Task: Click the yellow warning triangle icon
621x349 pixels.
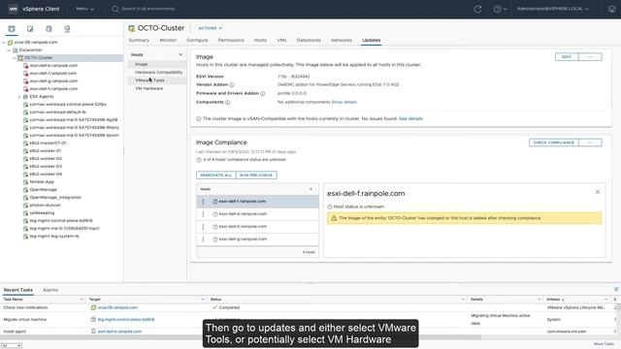Action: click(x=334, y=218)
